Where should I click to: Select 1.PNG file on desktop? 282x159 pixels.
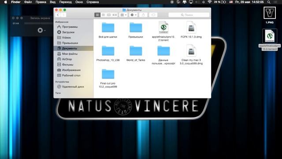(x=270, y=13)
